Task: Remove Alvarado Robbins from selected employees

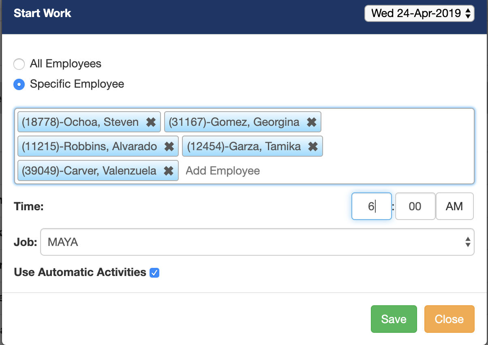Action: point(169,147)
